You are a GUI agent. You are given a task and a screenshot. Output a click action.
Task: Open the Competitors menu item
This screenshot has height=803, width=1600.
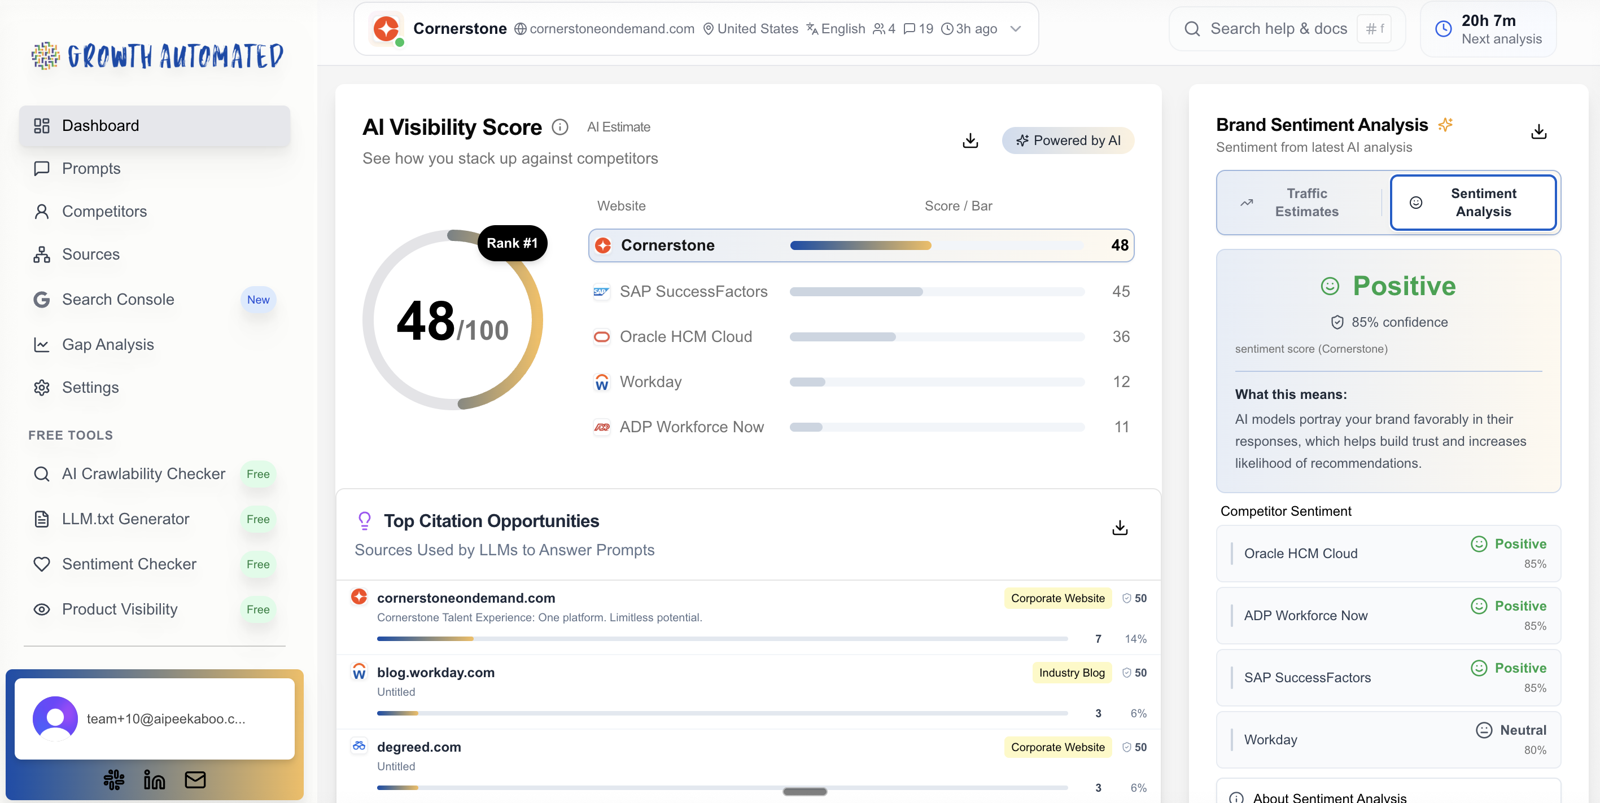[104, 212]
